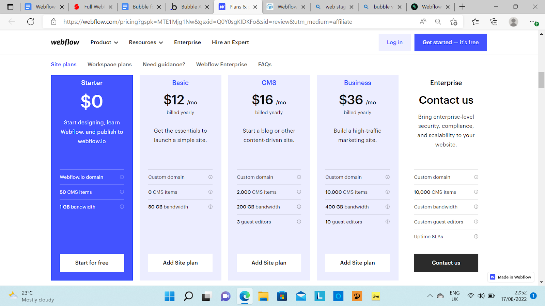545x306 pixels.
Task: Go to Need guidance? section
Action: tap(164, 65)
